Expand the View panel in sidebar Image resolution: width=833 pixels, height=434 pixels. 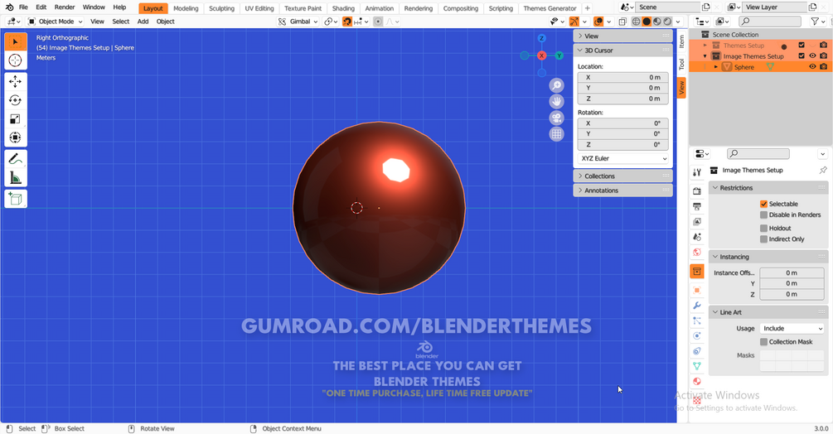(622, 36)
